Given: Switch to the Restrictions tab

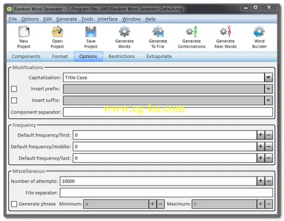Looking at the screenshot, I should pyautogui.click(x=121, y=57).
